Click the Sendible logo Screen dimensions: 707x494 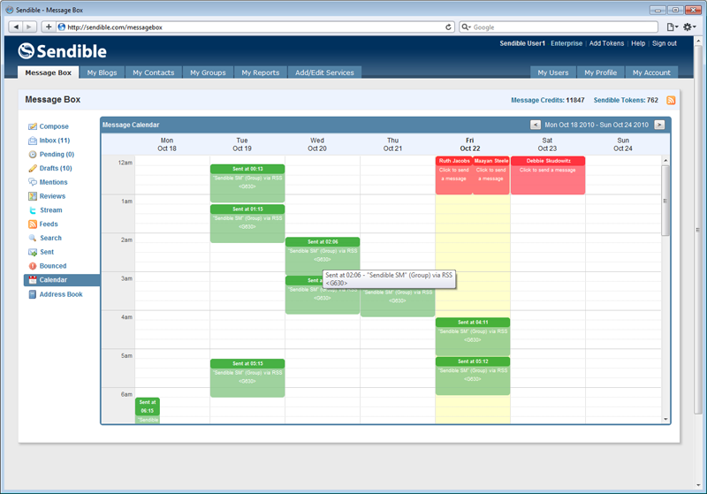click(x=62, y=51)
